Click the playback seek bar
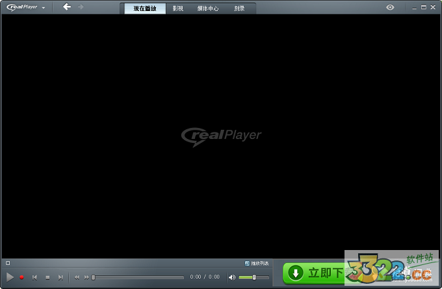 [138, 277]
